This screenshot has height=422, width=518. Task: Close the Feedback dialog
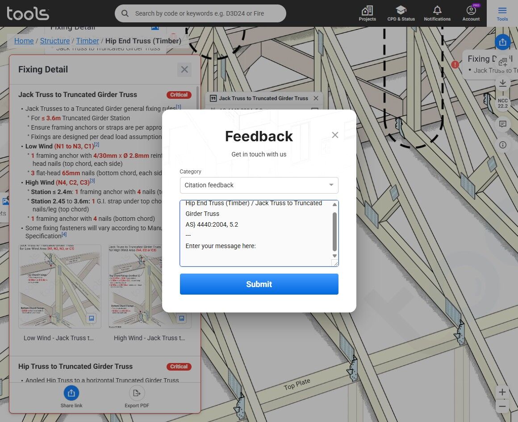point(335,135)
